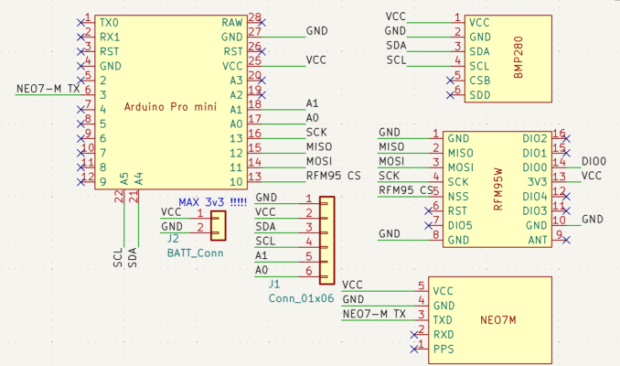Select vertical SCL label under Arduino A5
Viewport: 620px width, 366px height.
pos(118,258)
